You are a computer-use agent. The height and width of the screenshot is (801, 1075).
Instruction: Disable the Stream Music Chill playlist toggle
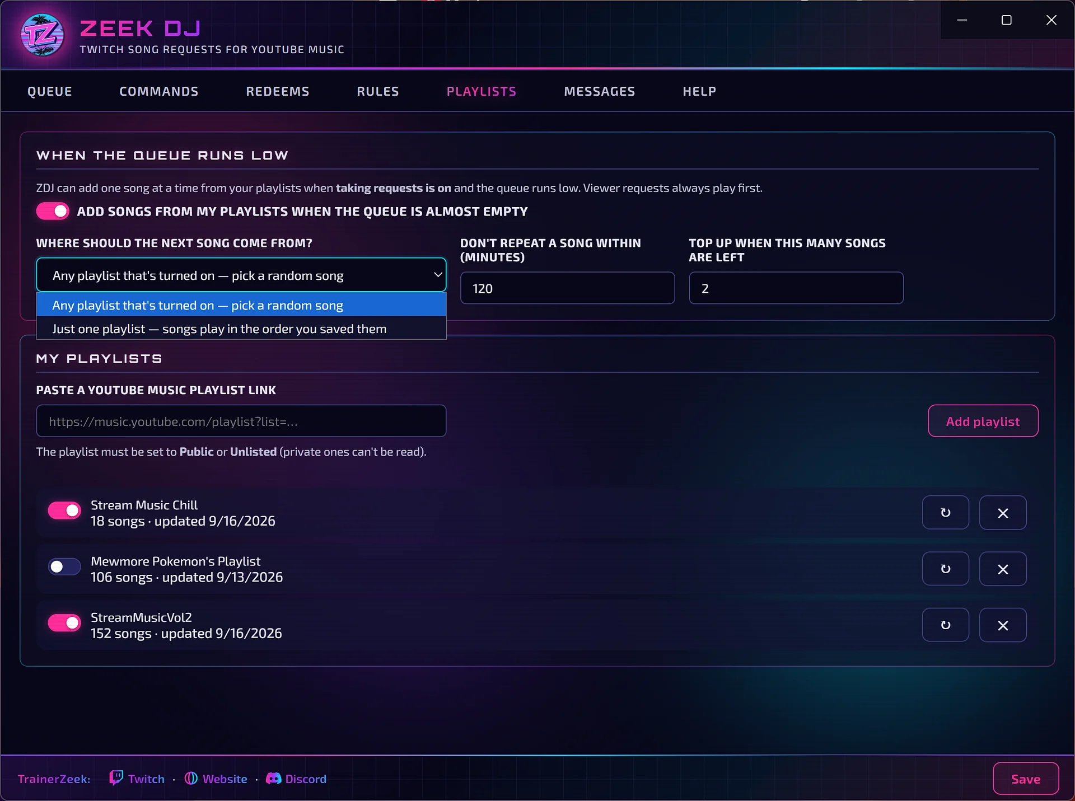64,510
